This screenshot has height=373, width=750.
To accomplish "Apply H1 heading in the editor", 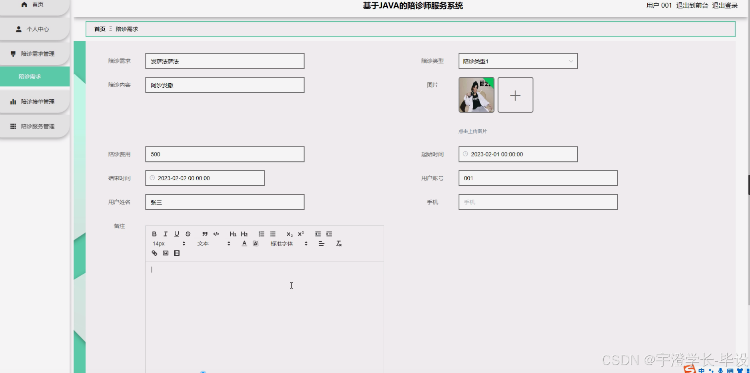I will [233, 234].
